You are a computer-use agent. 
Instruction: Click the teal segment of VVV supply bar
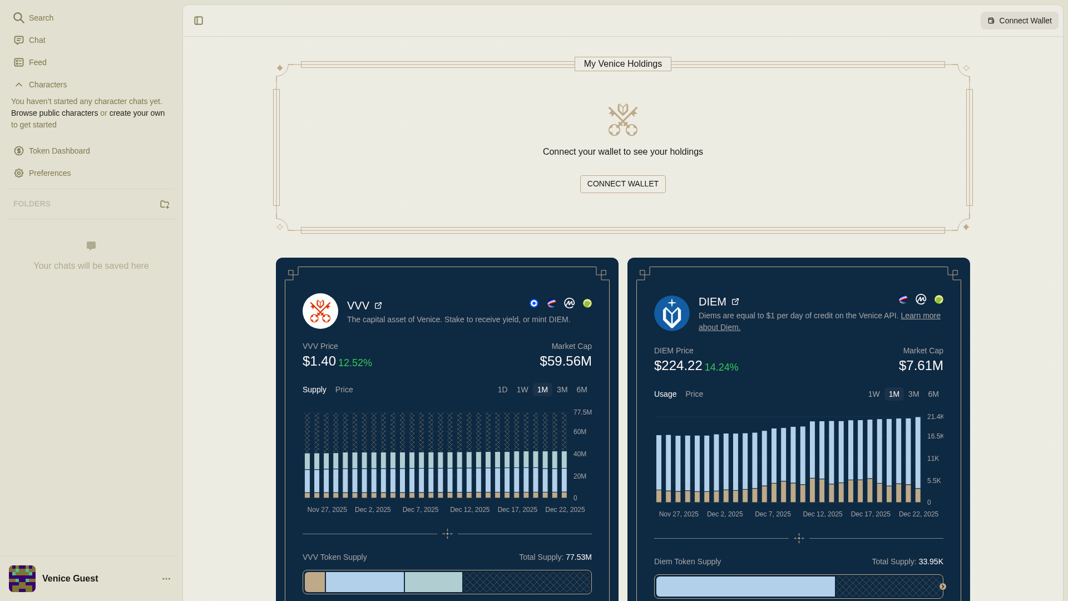coord(433,582)
